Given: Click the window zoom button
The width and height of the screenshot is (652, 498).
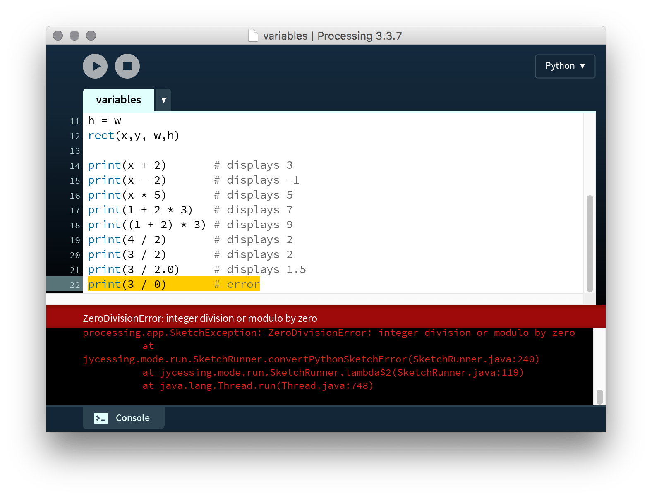Looking at the screenshot, I should (91, 36).
